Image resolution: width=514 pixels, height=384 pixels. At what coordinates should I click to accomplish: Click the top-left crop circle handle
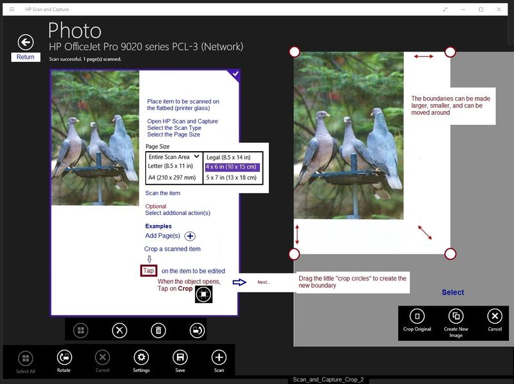(x=295, y=51)
